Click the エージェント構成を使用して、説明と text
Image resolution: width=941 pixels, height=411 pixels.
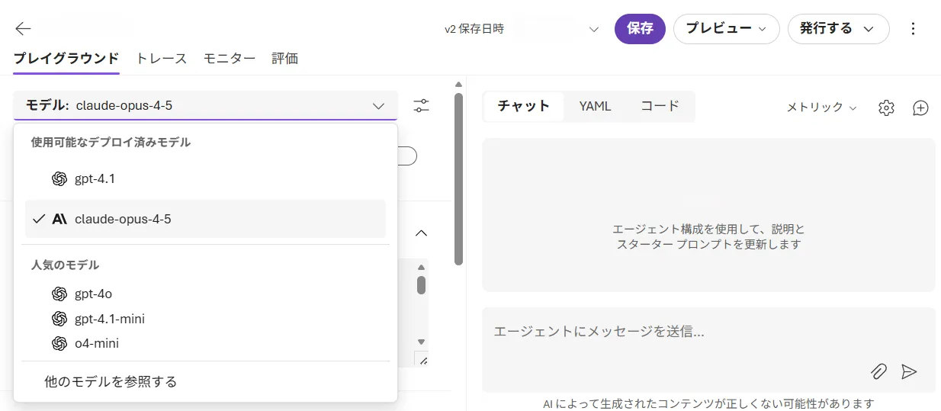coord(708,229)
